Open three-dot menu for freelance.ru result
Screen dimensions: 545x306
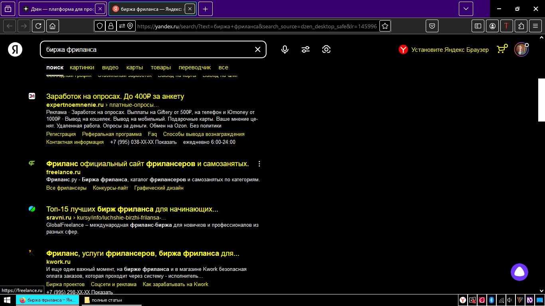[259, 164]
